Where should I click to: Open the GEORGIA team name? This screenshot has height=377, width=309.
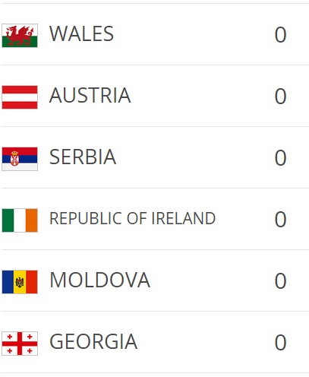click(93, 341)
